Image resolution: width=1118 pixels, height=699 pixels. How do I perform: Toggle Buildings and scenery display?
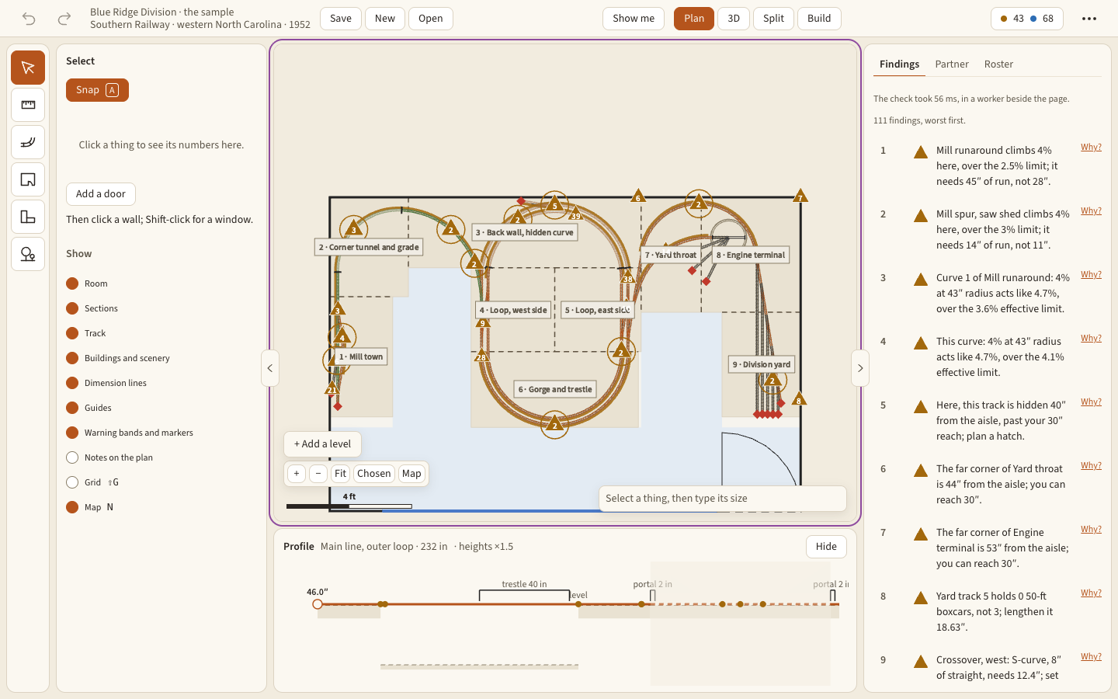(x=72, y=358)
